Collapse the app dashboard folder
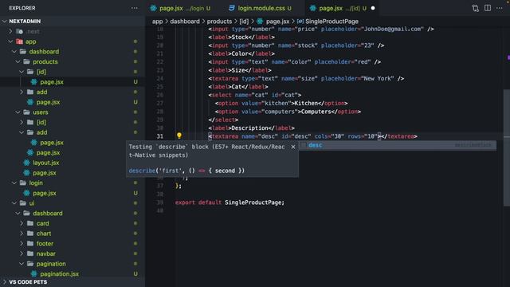This screenshot has height=287, width=510. 14,51
